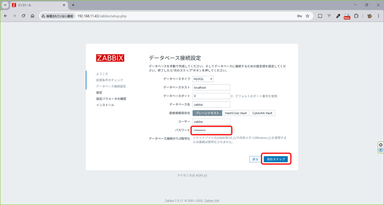The width and height of the screenshot is (384, 205).
Task: Click the green e icon at right edge
Action: pyautogui.click(x=381, y=150)
